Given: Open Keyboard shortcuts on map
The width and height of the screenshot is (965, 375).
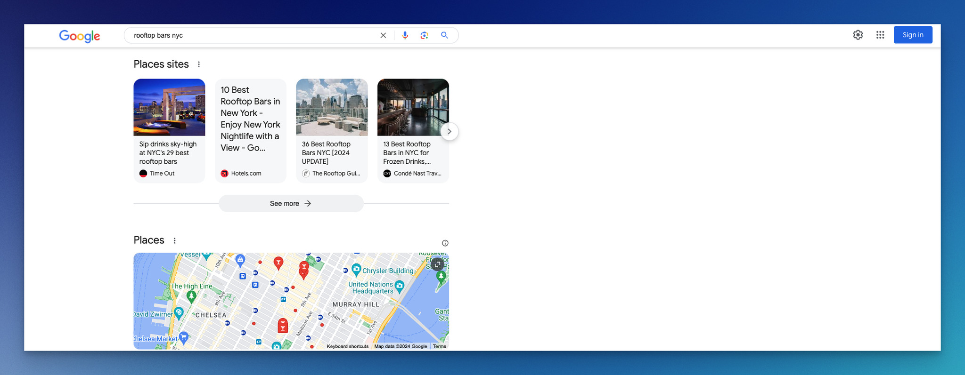Looking at the screenshot, I should pos(348,346).
